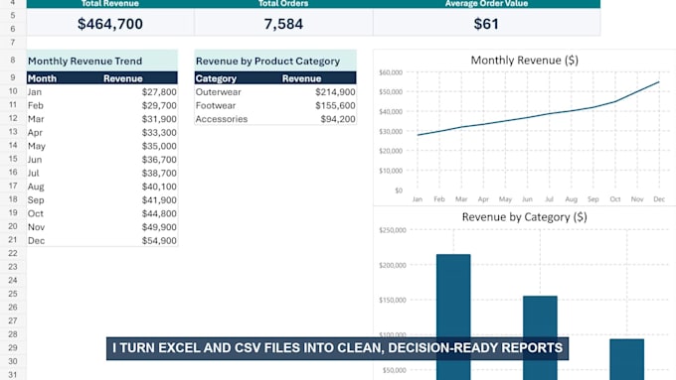Click the Month column header
The image size is (676, 380).
point(42,78)
